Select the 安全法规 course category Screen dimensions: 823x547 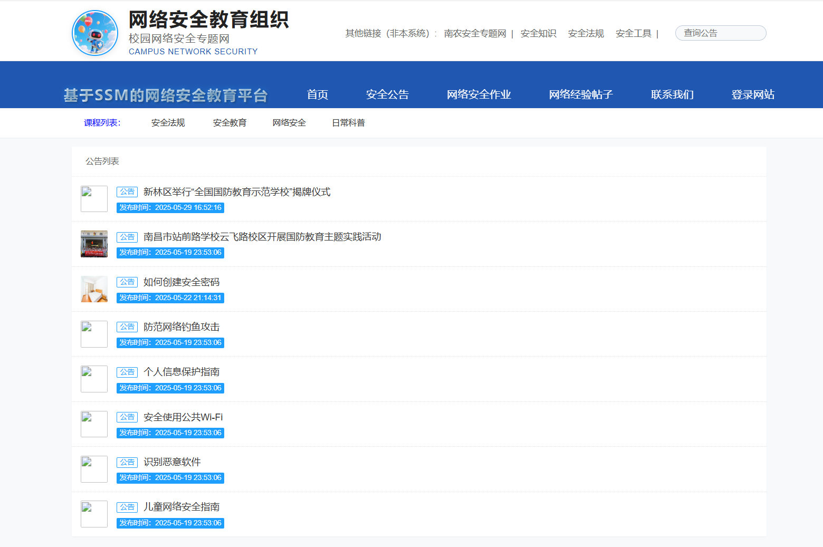[x=168, y=122]
